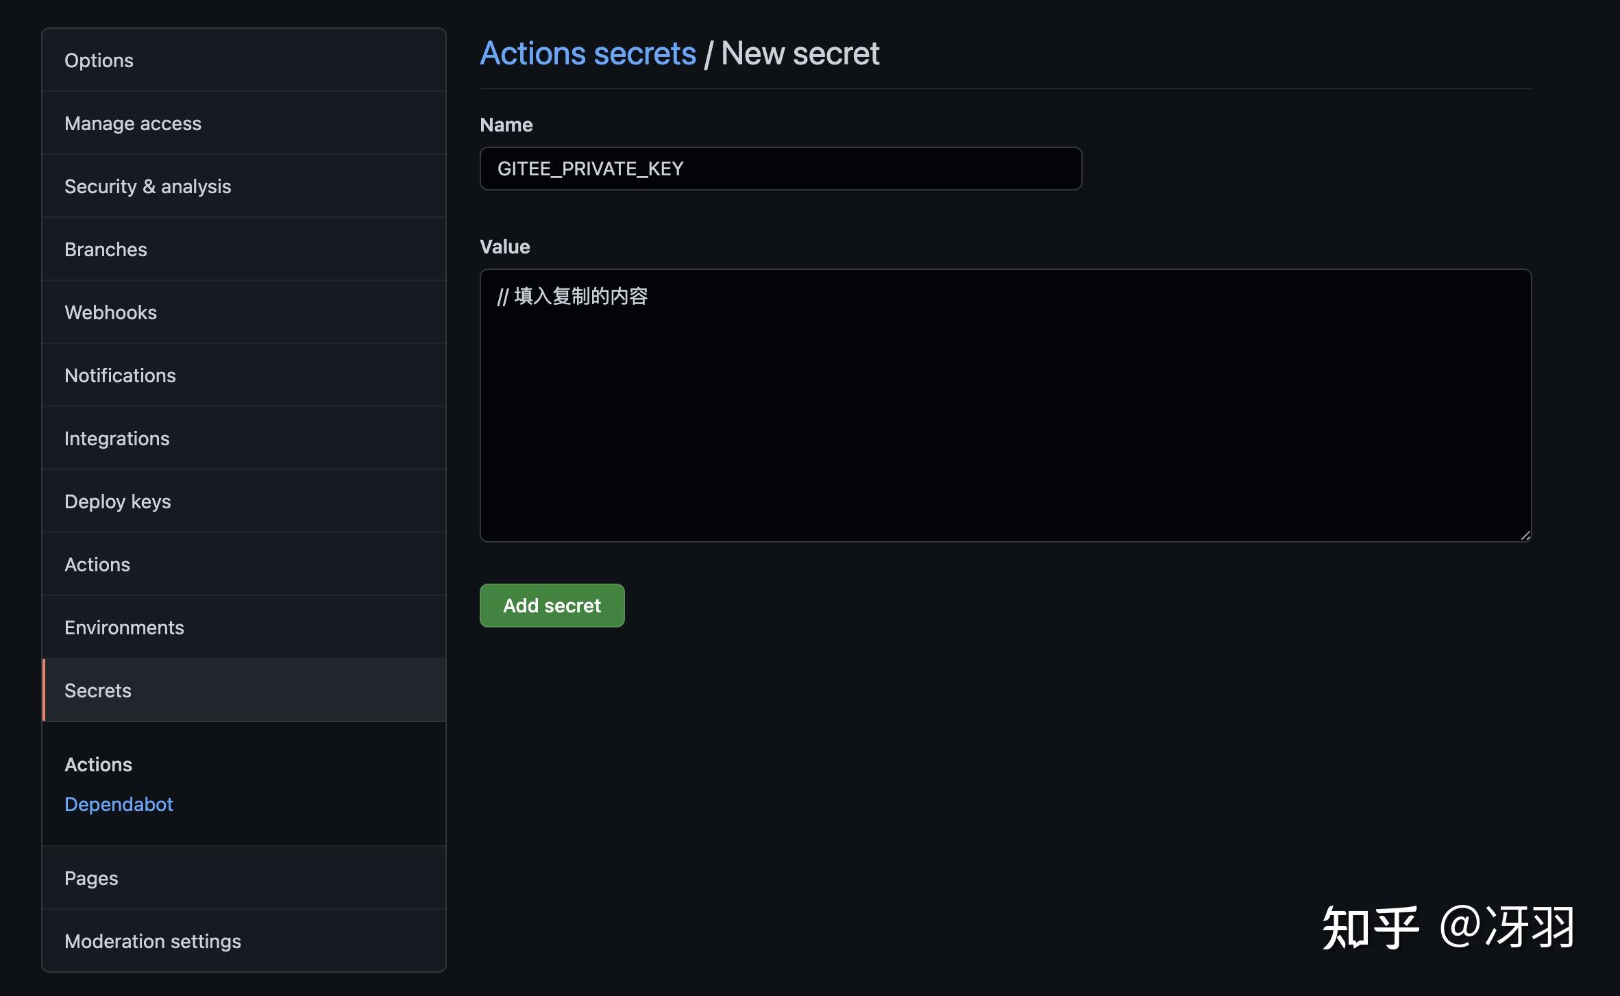Open the Deploy keys page

tap(117, 501)
